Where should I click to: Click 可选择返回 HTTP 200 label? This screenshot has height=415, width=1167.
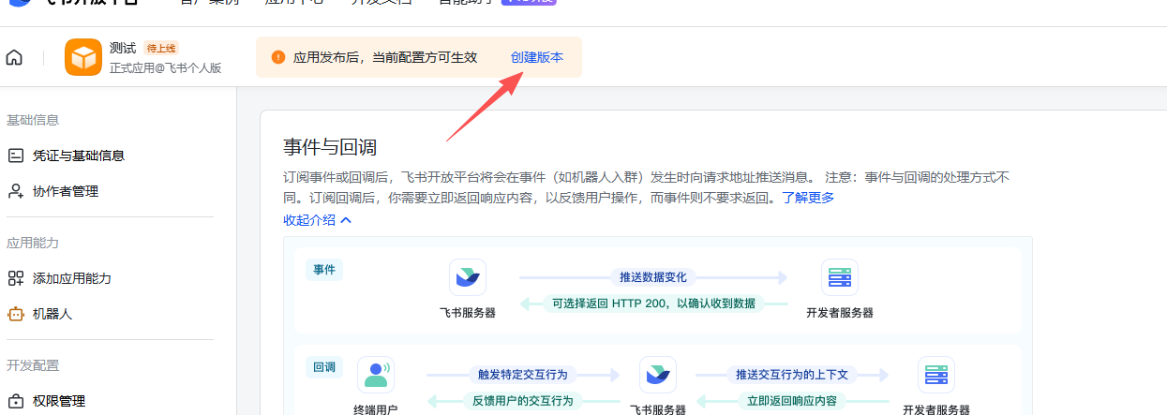(653, 303)
